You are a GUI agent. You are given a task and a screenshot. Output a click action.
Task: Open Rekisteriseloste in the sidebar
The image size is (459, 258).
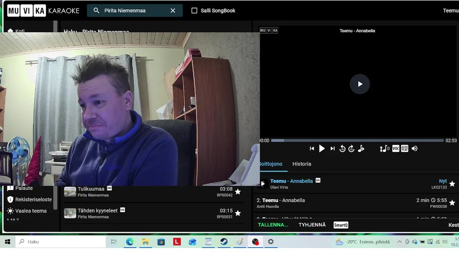(x=29, y=200)
